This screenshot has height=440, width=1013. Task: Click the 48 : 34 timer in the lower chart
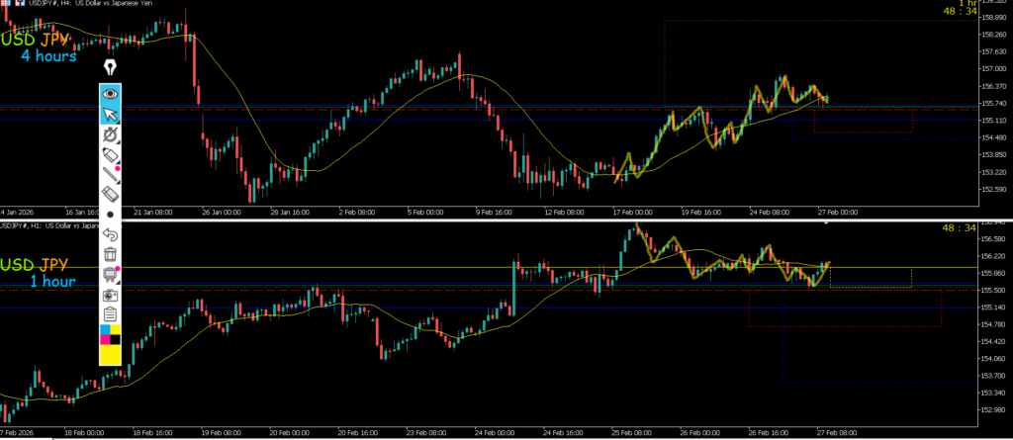pyautogui.click(x=960, y=227)
